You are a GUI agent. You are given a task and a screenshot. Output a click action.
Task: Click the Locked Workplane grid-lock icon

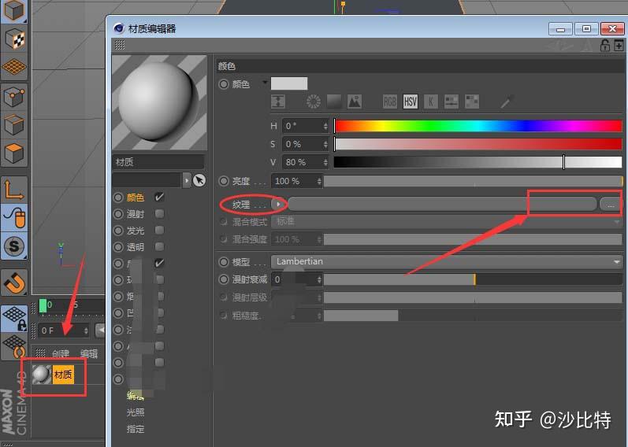[14, 319]
